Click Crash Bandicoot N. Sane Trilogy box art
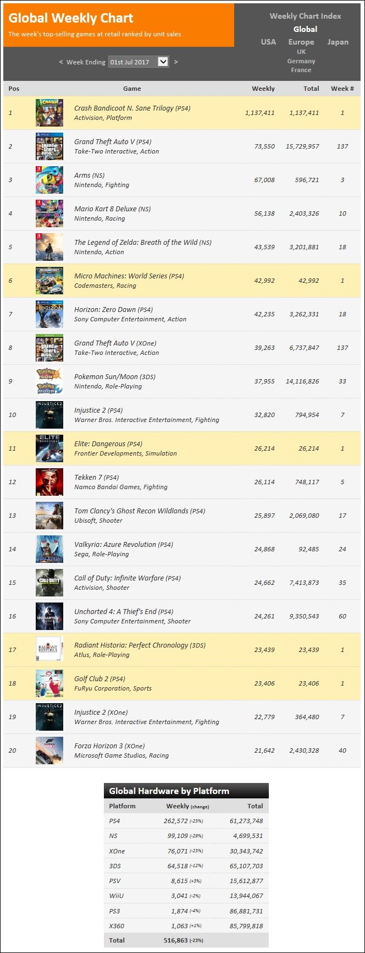This screenshot has height=953, width=365. click(49, 113)
